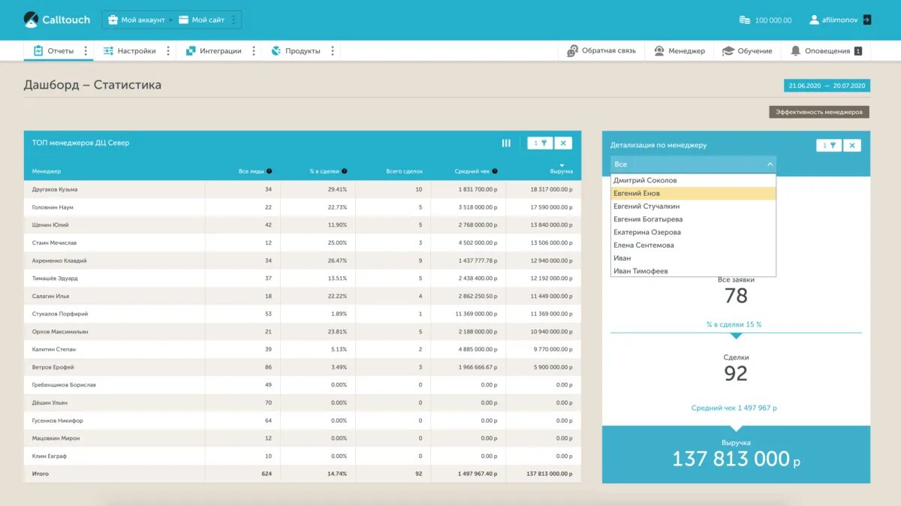Toggle the marker beside Средний чек column header

495,170
